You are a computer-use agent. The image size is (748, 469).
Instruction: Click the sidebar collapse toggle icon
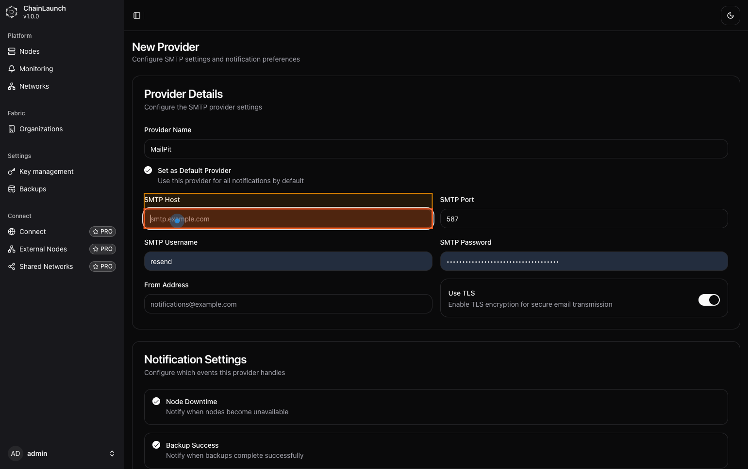[x=137, y=16]
